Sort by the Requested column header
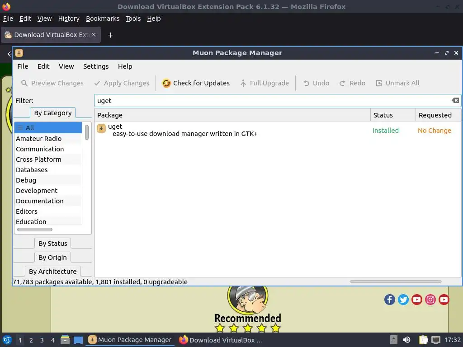The image size is (463, 347). tap(438, 115)
